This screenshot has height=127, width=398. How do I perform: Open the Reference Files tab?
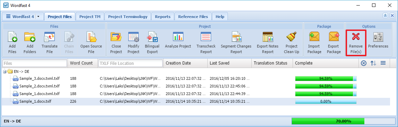click(x=193, y=17)
